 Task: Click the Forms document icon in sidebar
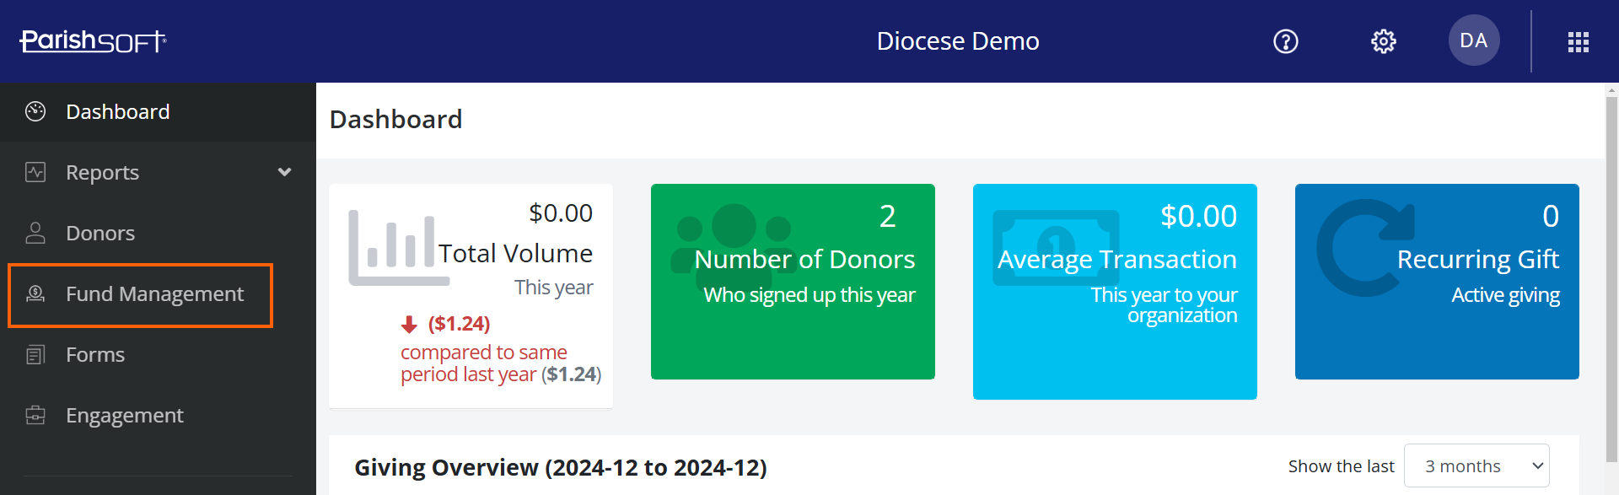(x=35, y=354)
